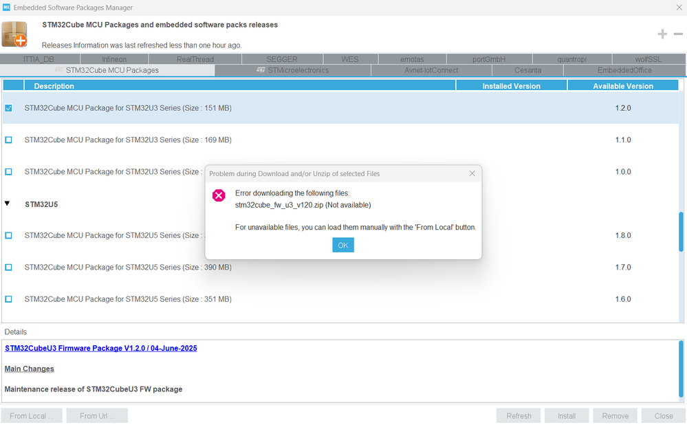Select the STM32U5 Series 390 MB row text
Viewport: 687px width, 425px height.
pyautogui.click(x=128, y=268)
